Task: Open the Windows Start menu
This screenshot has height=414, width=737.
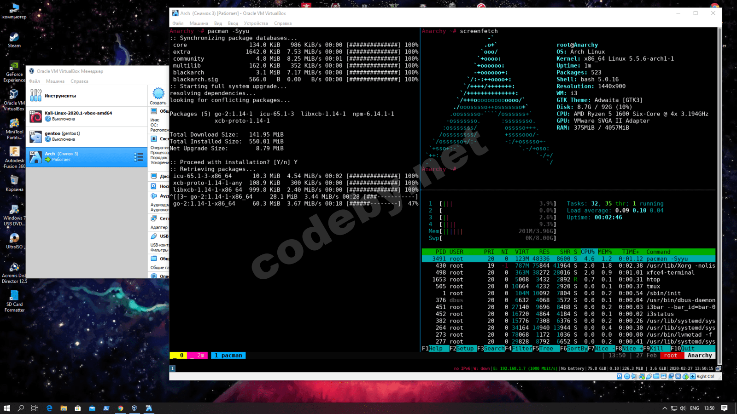Action: tap(7, 408)
